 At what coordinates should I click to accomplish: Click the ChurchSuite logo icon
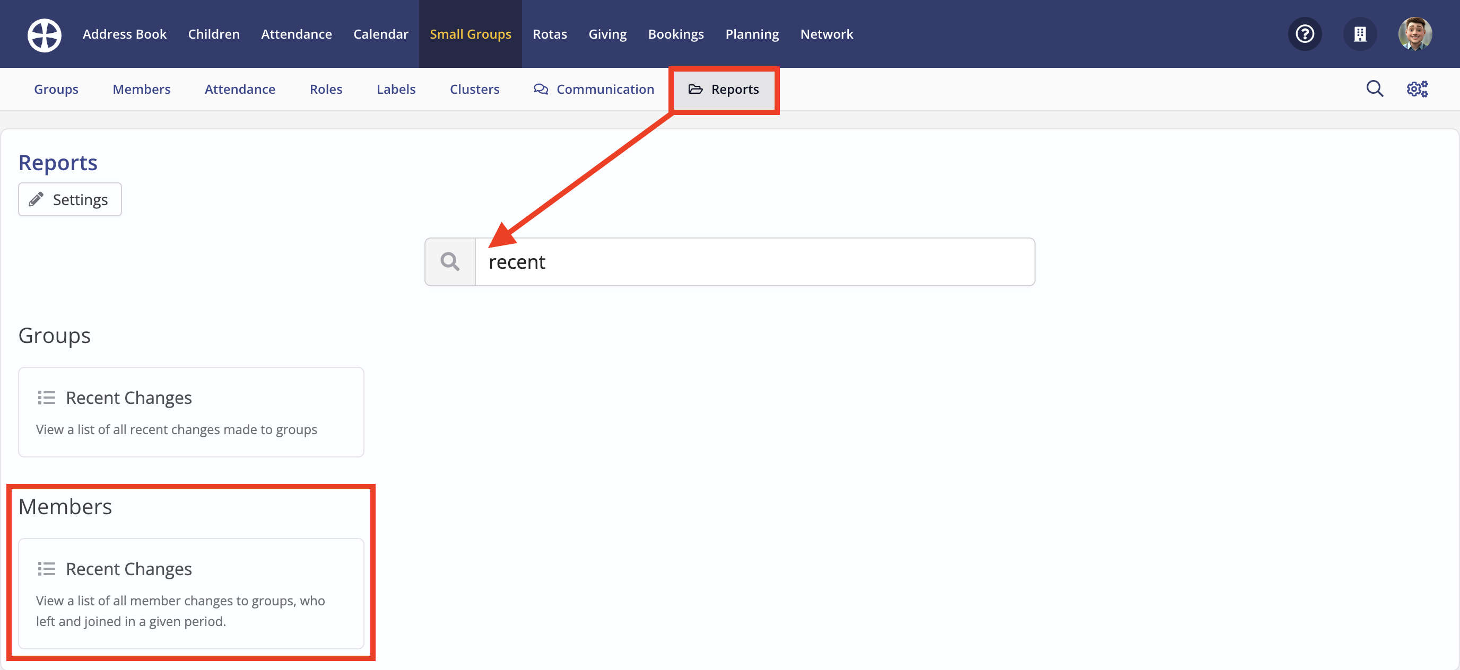[x=44, y=34]
